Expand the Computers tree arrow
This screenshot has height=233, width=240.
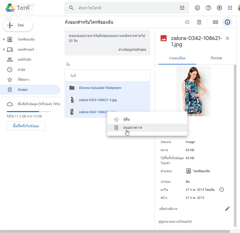4,50
